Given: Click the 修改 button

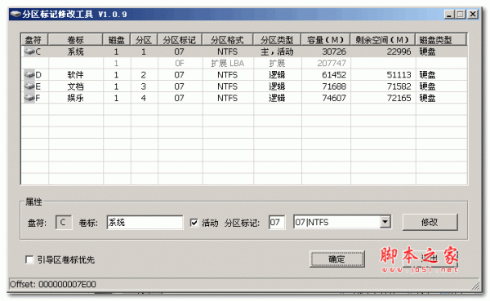Looking at the screenshot, I should [430, 222].
